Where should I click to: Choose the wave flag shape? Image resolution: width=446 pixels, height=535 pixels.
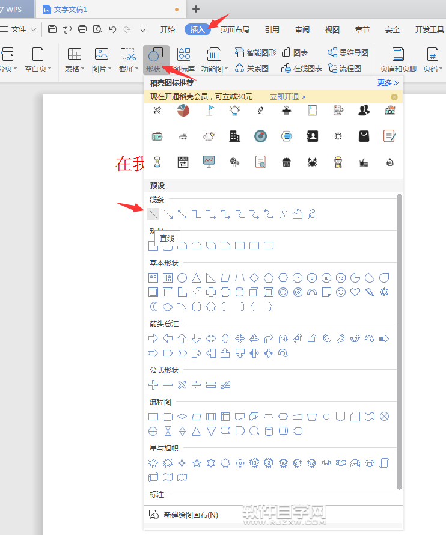coord(168,477)
